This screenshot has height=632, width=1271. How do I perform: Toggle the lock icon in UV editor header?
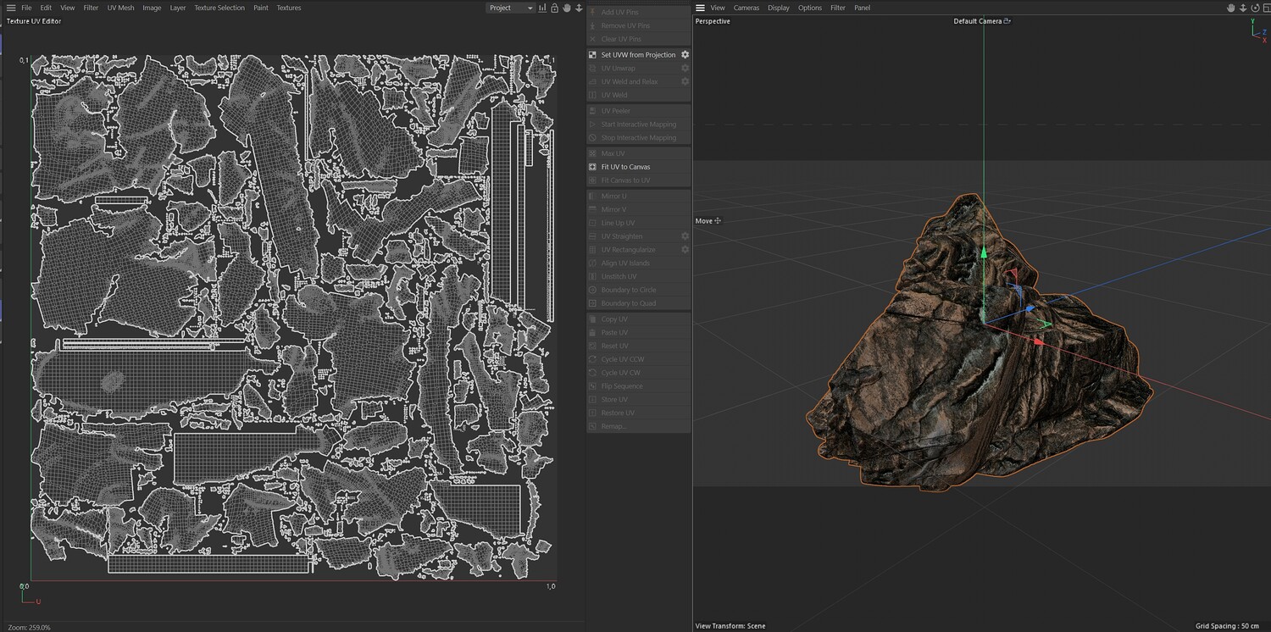(x=554, y=8)
